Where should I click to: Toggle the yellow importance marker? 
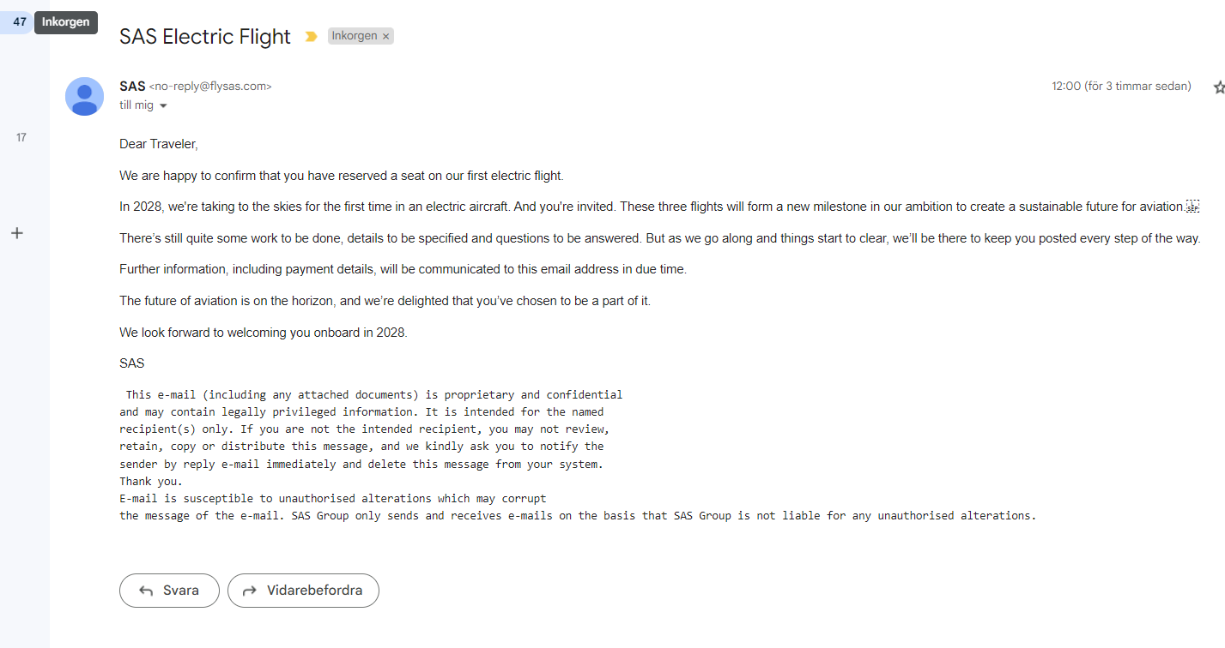click(311, 37)
